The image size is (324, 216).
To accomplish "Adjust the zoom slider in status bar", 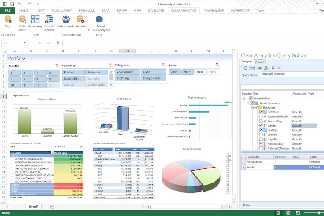I will (x=319, y=213).
